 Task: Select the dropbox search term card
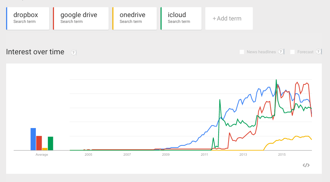coord(28,18)
